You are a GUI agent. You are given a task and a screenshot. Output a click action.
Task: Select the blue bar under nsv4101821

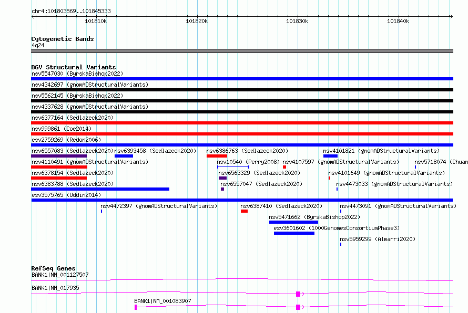pyautogui.click(x=330, y=156)
